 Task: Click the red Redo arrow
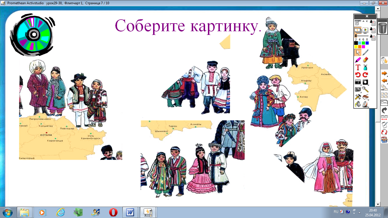[365, 75]
